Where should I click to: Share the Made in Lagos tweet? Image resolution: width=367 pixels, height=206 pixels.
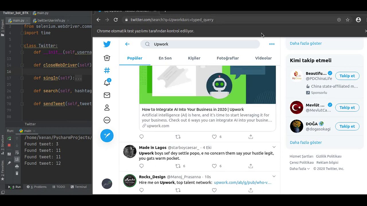click(251, 166)
